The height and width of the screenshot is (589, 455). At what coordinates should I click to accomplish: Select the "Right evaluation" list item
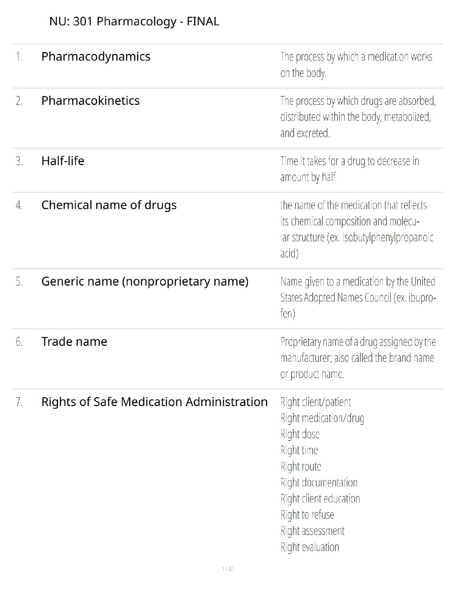pos(310,547)
